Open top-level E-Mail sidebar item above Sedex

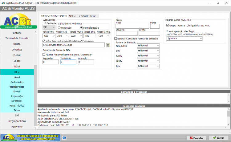point(17,55)
